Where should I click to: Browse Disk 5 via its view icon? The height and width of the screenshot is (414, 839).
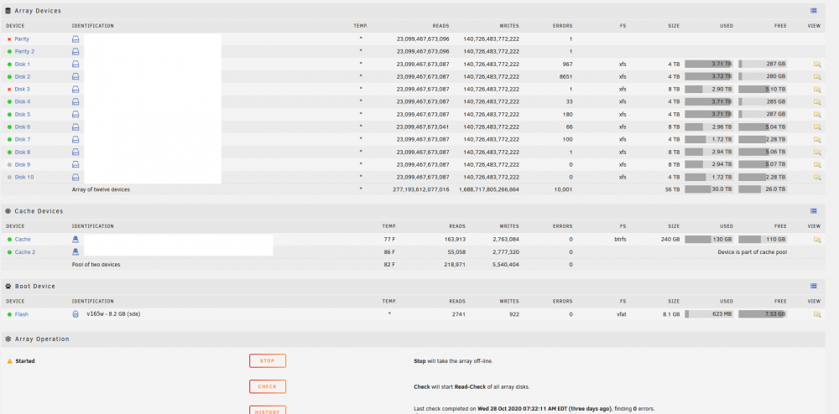pos(817,114)
